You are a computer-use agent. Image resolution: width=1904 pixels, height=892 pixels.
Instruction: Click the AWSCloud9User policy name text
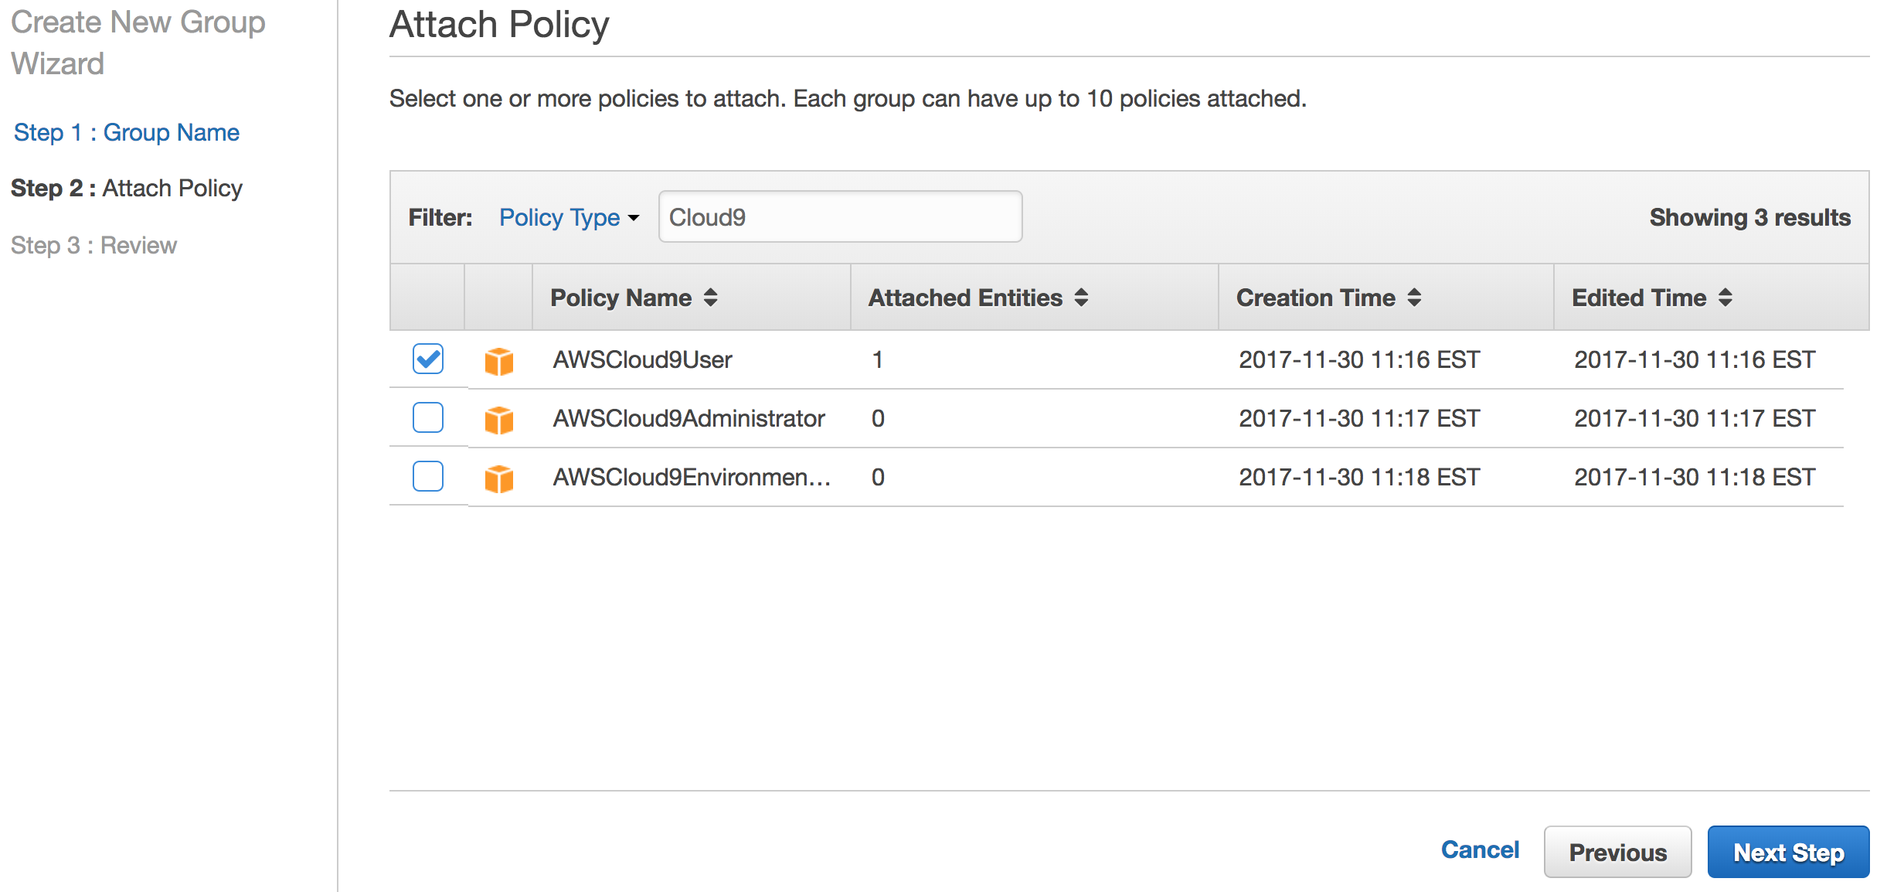pos(642,359)
